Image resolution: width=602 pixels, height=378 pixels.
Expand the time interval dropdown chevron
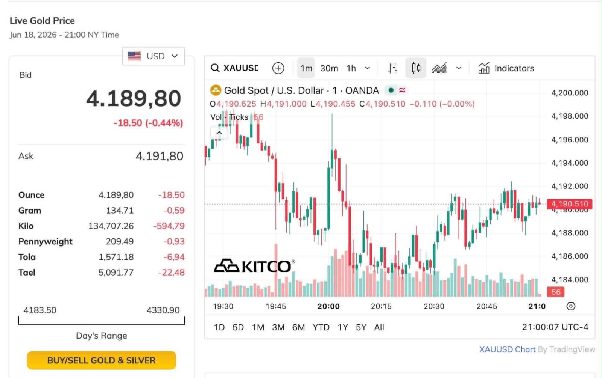click(368, 68)
